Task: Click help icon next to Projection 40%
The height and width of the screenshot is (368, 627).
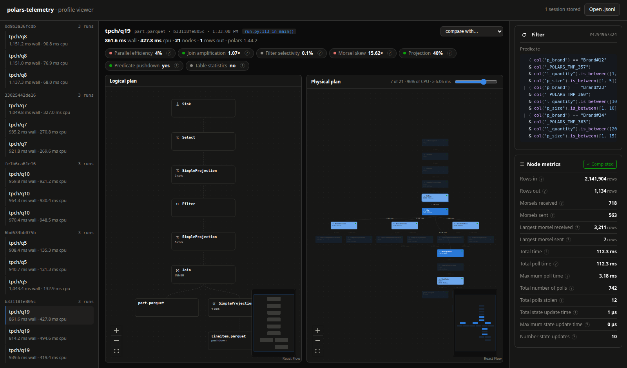Action: coord(449,53)
